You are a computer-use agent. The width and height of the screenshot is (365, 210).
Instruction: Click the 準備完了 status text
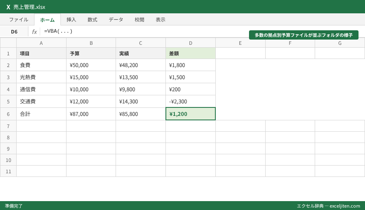[14, 206]
